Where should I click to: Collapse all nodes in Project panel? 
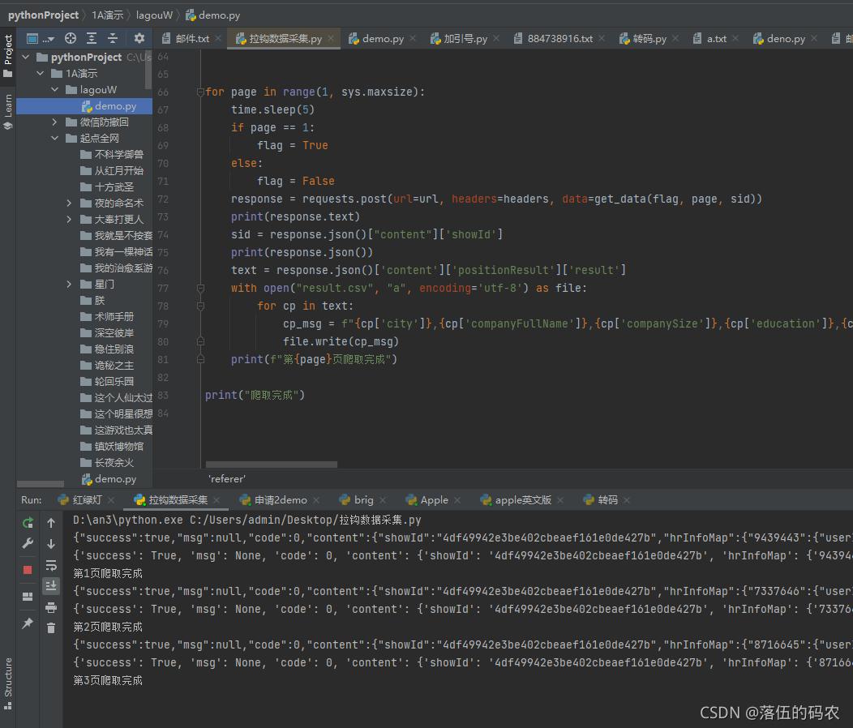point(114,39)
